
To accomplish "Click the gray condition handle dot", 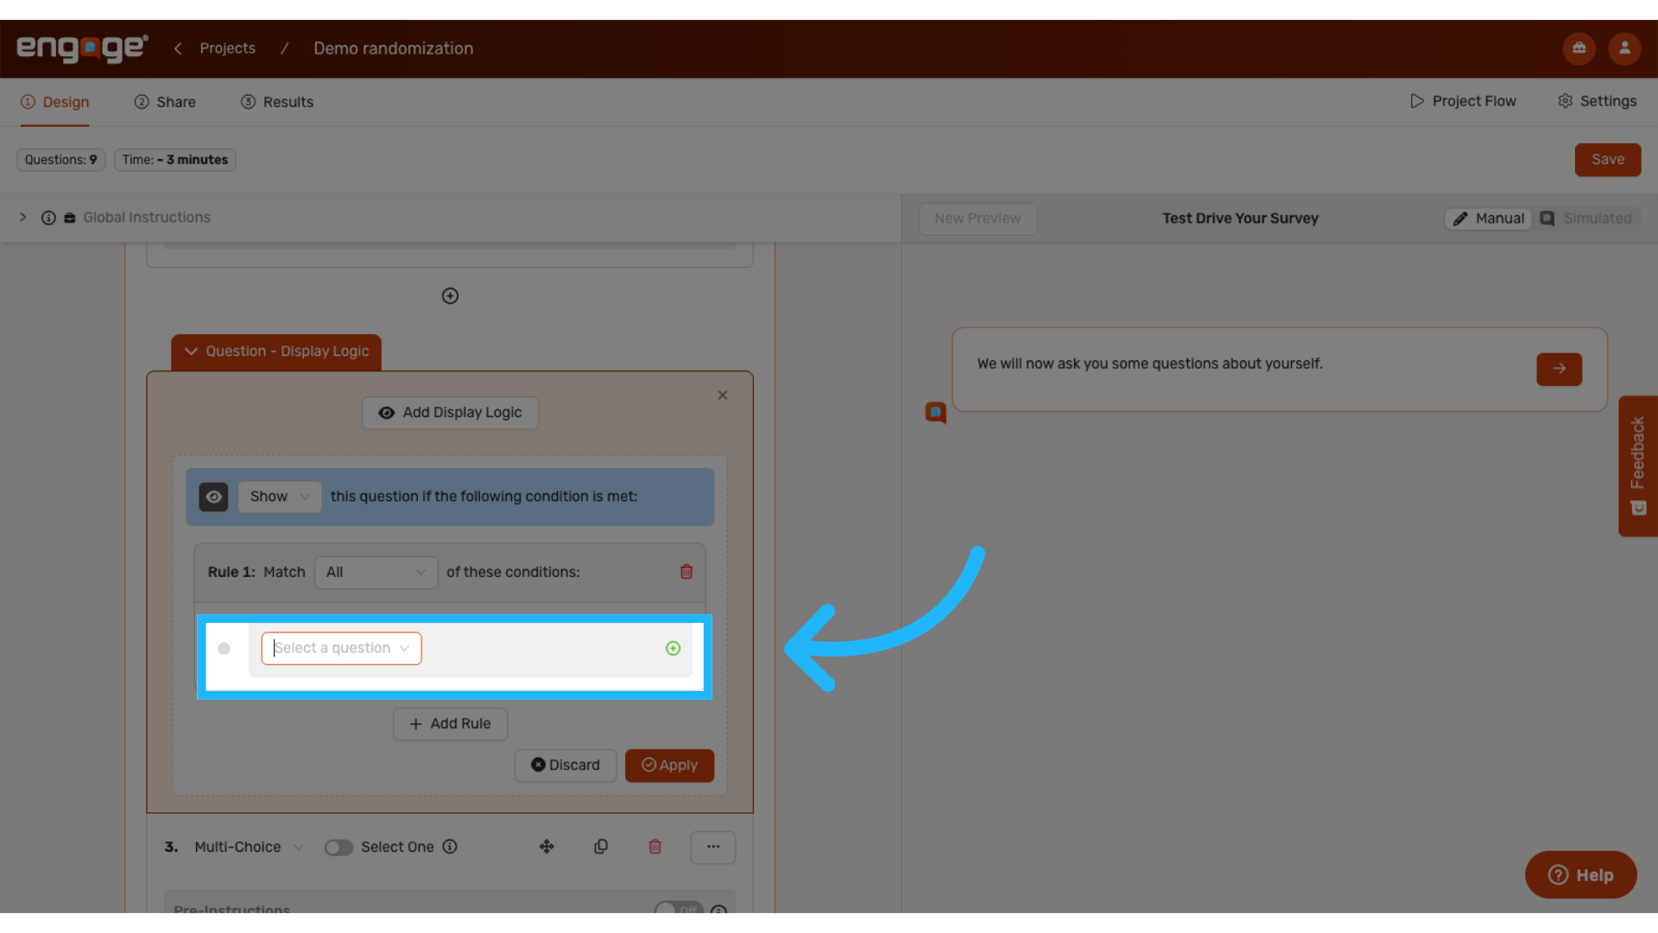I will pos(225,649).
